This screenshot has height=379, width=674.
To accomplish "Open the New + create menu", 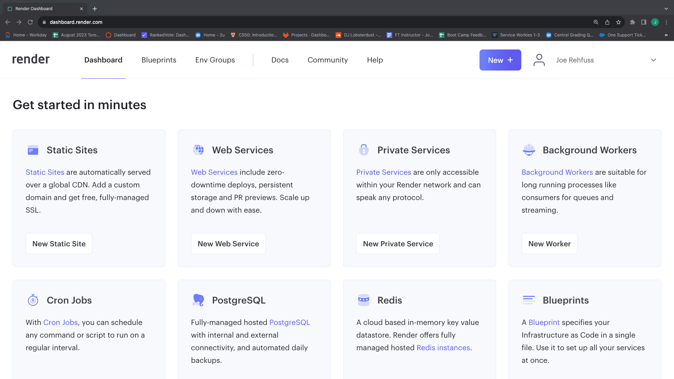I will pos(500,60).
